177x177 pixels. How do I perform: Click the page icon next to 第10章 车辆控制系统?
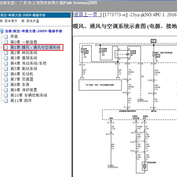tap(6, 95)
